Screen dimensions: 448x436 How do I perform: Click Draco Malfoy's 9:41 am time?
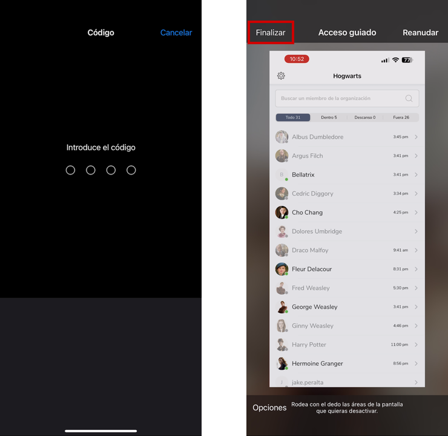tap(400, 250)
